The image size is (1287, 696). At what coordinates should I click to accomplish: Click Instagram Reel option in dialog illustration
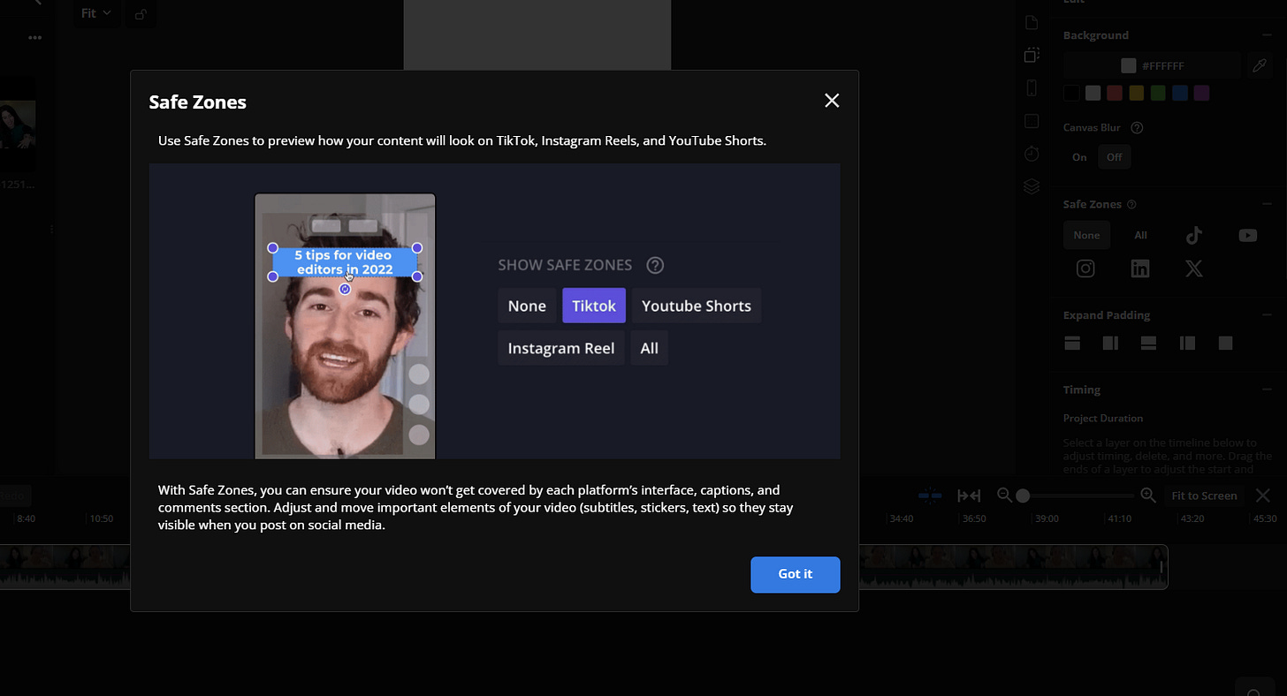coord(561,348)
